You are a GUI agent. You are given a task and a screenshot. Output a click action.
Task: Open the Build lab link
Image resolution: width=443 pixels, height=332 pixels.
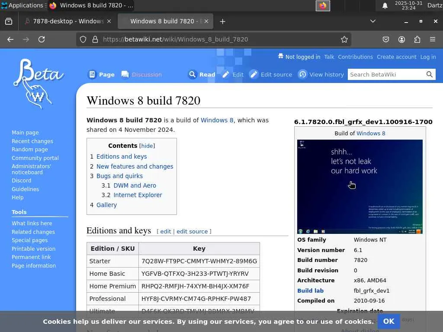(310, 290)
